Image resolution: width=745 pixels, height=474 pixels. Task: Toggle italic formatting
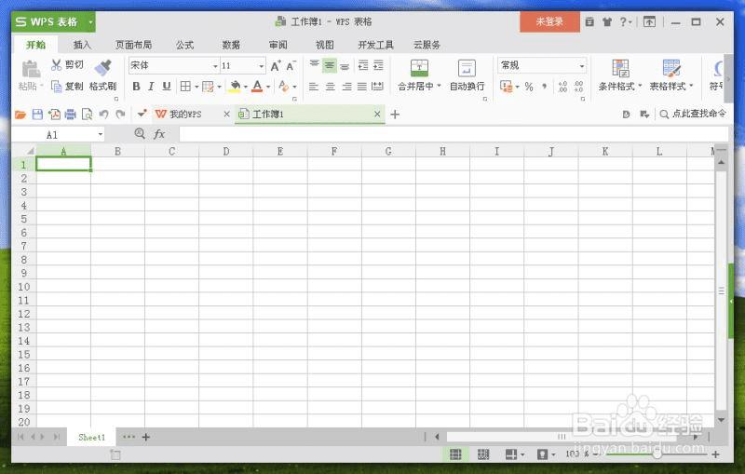point(151,86)
